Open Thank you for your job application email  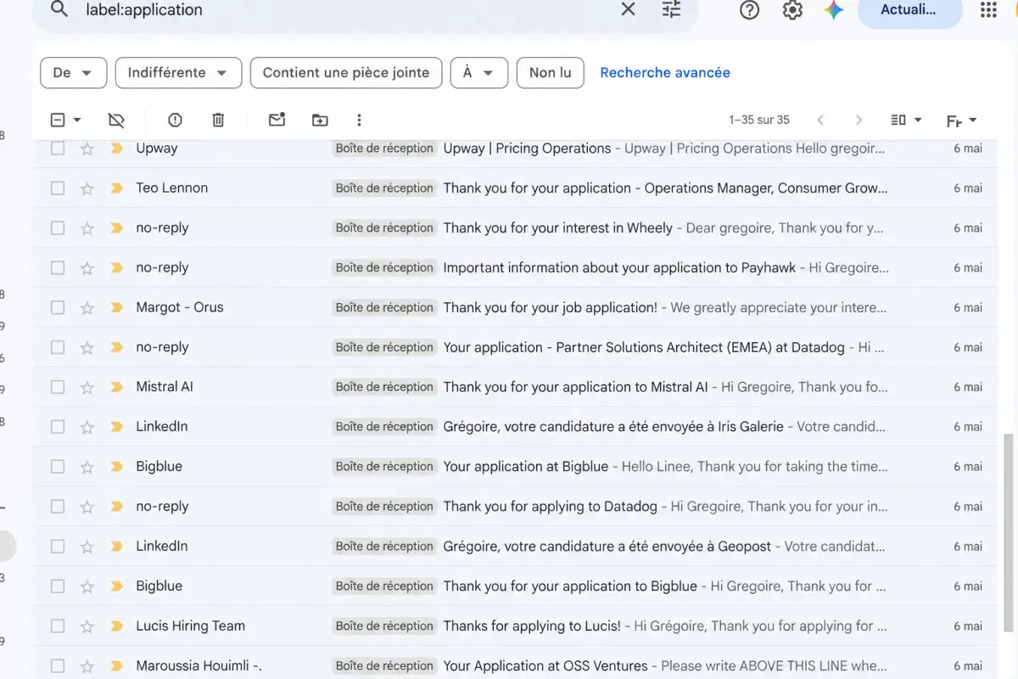pos(550,307)
